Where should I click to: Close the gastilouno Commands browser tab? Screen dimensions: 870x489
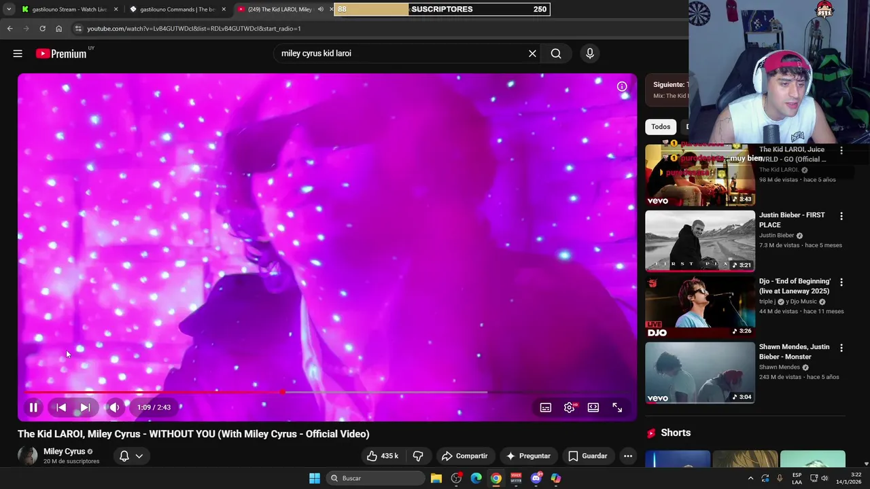[x=224, y=10]
